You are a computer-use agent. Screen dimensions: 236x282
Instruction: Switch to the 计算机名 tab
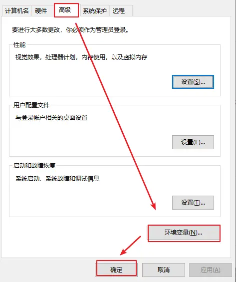[x=17, y=11]
